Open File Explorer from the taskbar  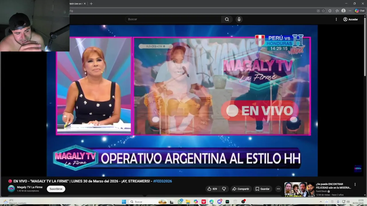pyautogui.click(x=188, y=202)
